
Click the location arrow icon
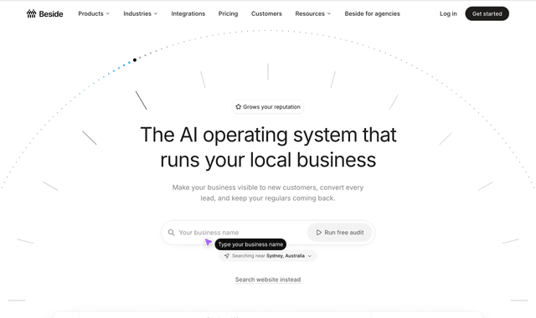[227, 256]
